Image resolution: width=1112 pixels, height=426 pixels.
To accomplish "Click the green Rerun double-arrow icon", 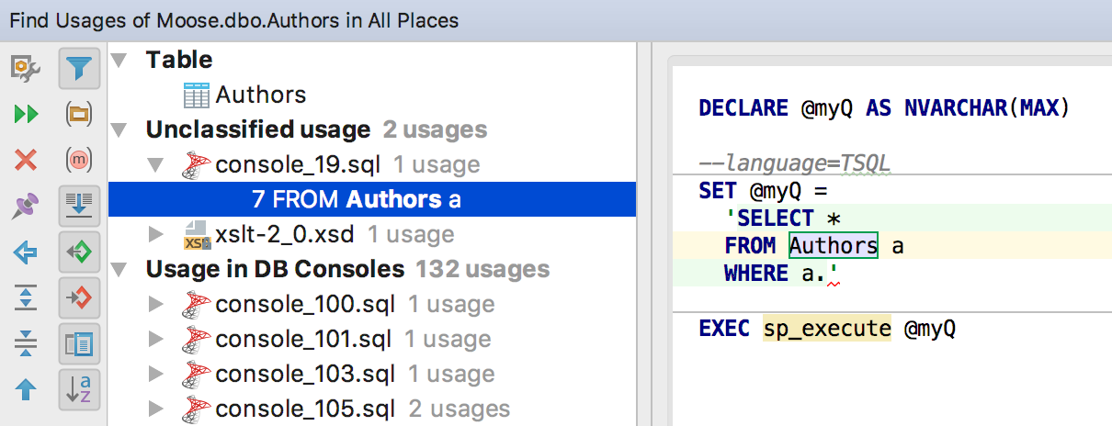I will [x=26, y=114].
